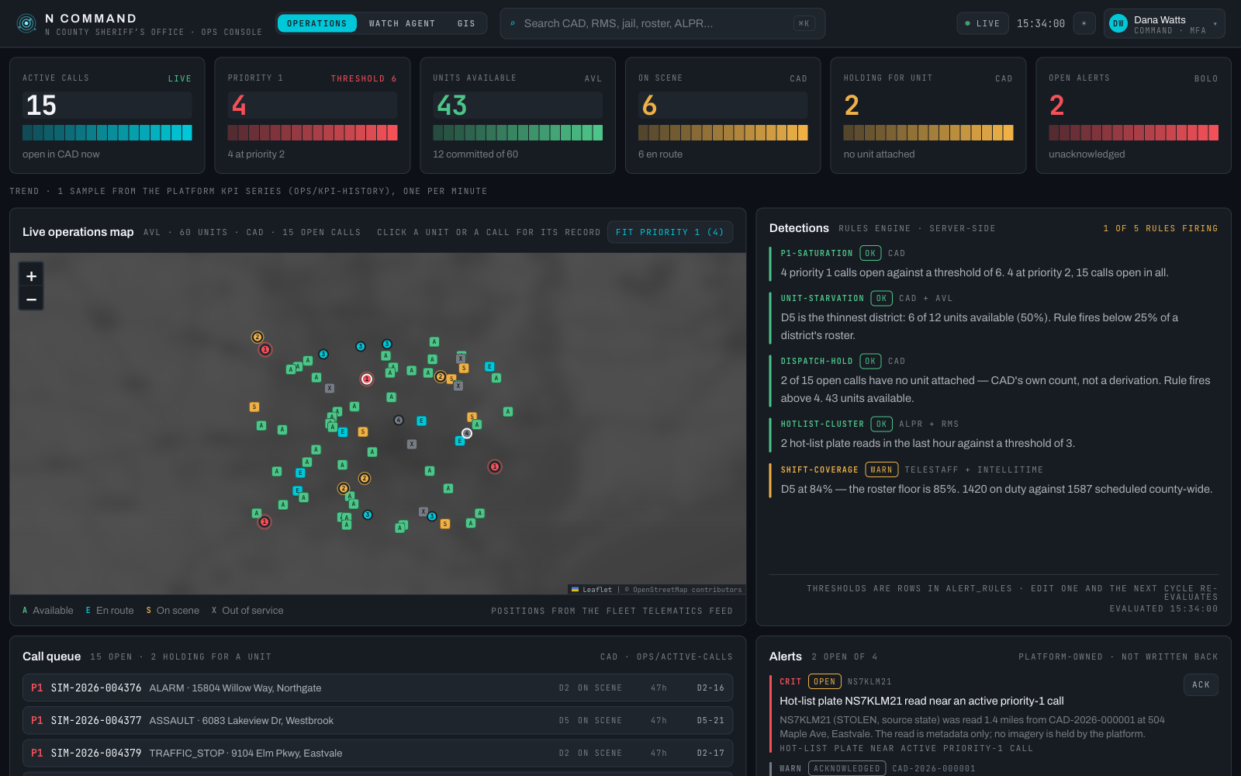Switch to the Operations tab
The width and height of the screenshot is (1241, 776).
[317, 23]
